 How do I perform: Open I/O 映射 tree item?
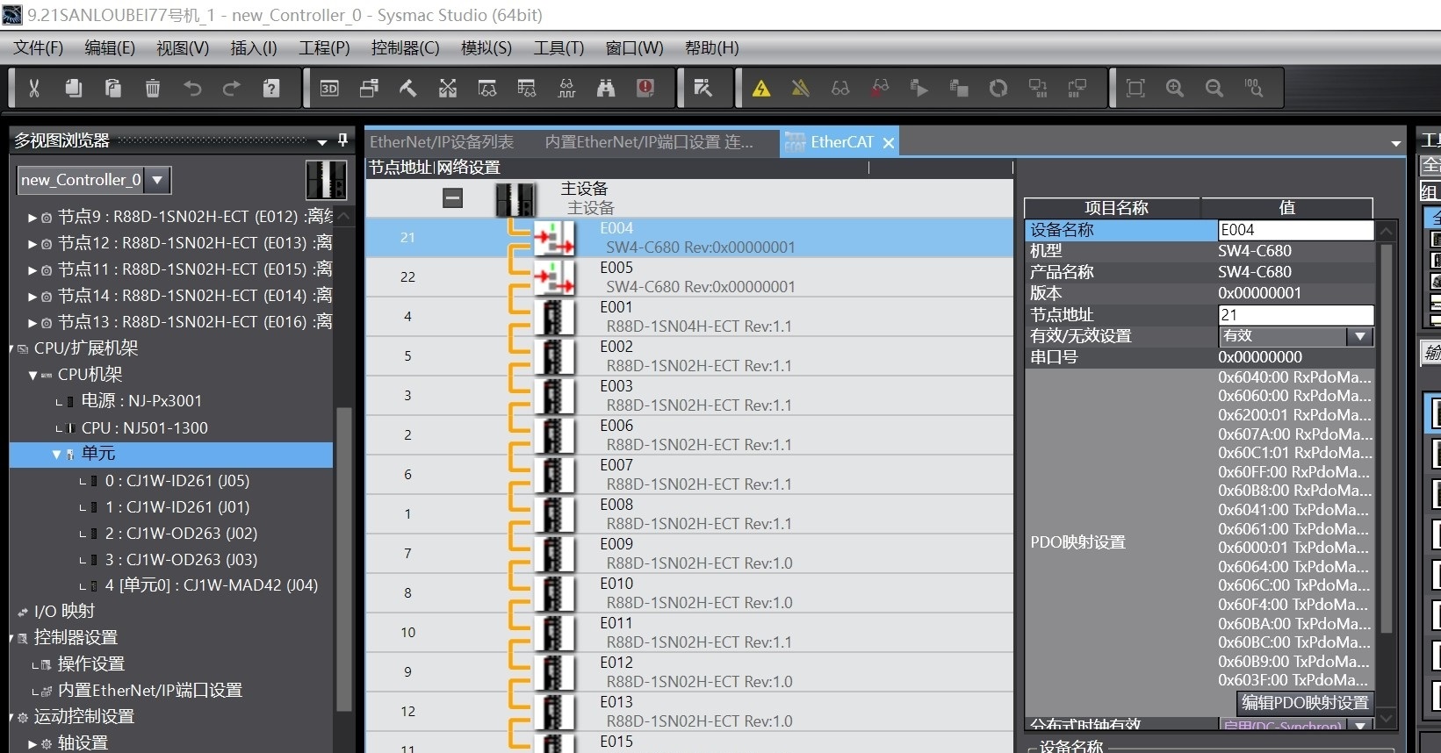pyautogui.click(x=64, y=612)
